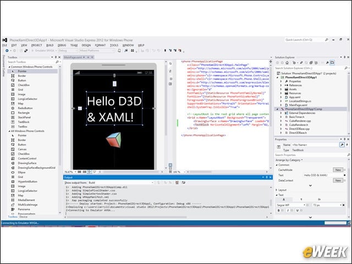This screenshot has height=264, width=352.
Task: Expand the Layout section in Properties
Action: pos(277,190)
